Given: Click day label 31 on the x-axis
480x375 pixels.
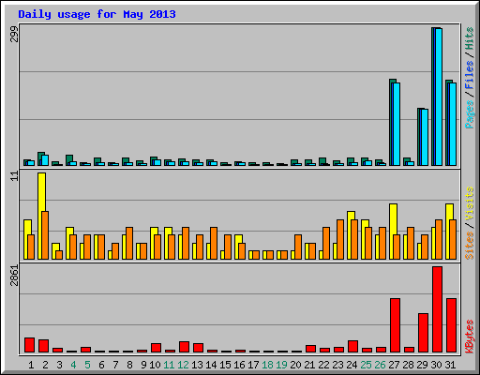Looking at the screenshot, I should (450, 365).
